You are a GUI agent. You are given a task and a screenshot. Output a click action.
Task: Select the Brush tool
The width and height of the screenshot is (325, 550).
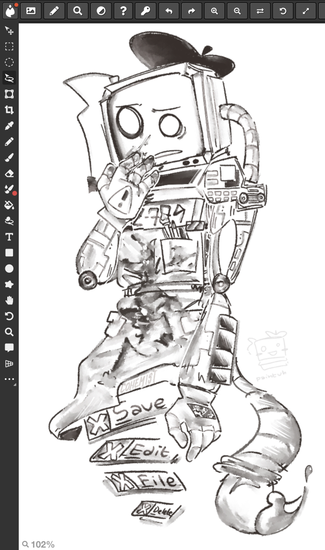[x=9, y=158]
